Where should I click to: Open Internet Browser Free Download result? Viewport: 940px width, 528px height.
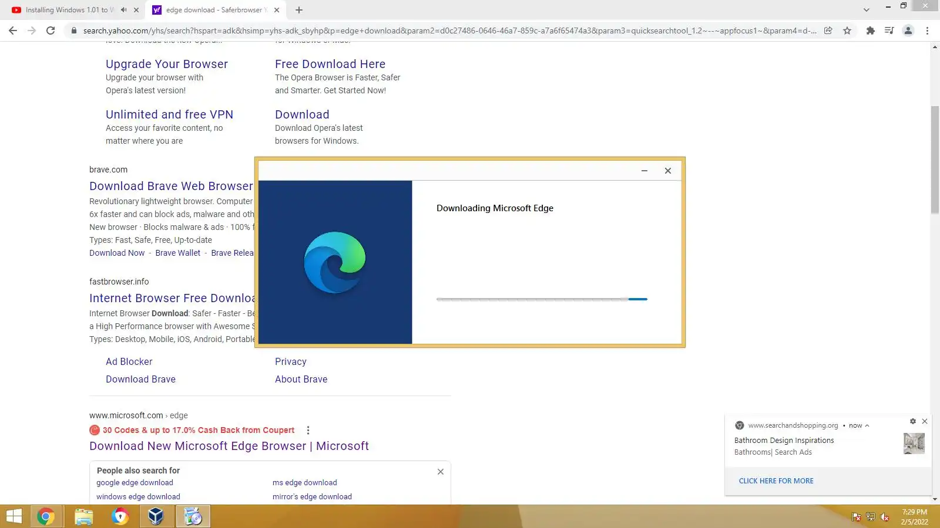coord(172,298)
